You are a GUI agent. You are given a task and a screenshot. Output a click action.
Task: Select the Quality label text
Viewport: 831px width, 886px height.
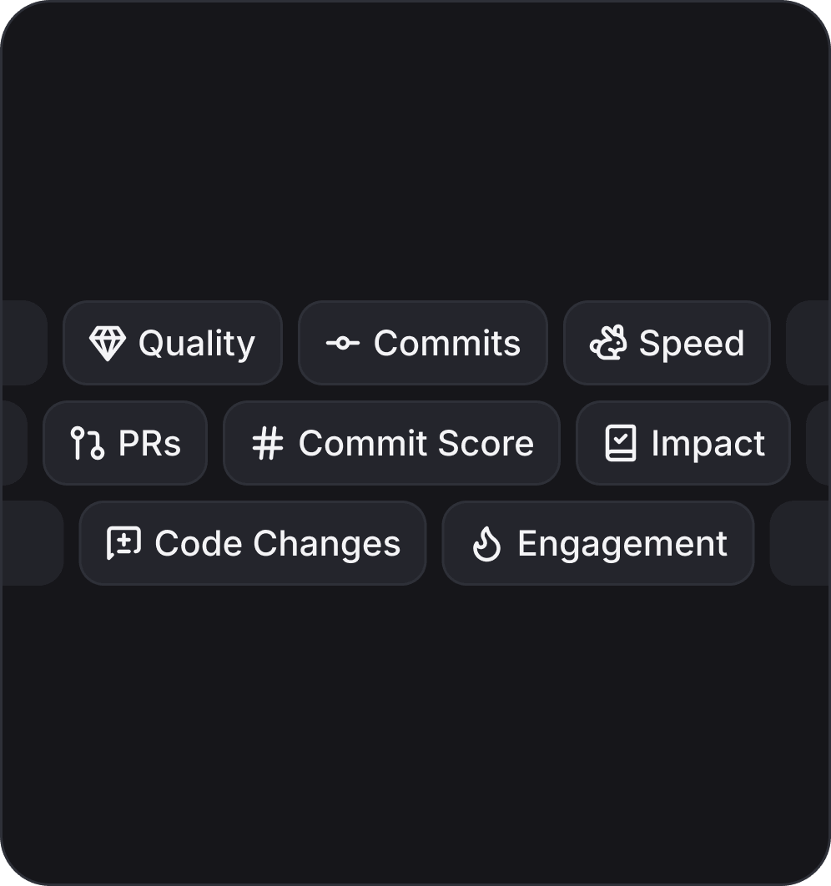(x=196, y=343)
